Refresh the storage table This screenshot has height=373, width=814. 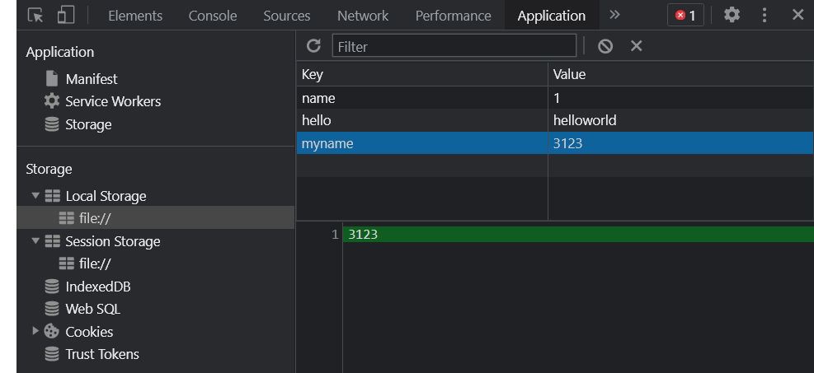pos(313,45)
